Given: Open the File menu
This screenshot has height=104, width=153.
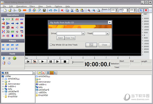Looking at the screenshot, I should click(4, 6).
